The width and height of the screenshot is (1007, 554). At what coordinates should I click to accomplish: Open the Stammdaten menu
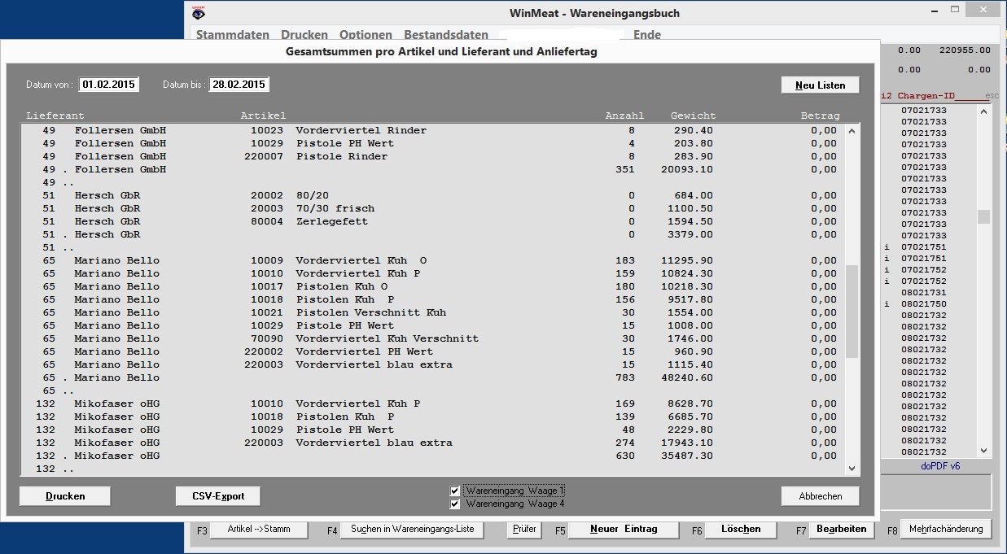click(233, 35)
